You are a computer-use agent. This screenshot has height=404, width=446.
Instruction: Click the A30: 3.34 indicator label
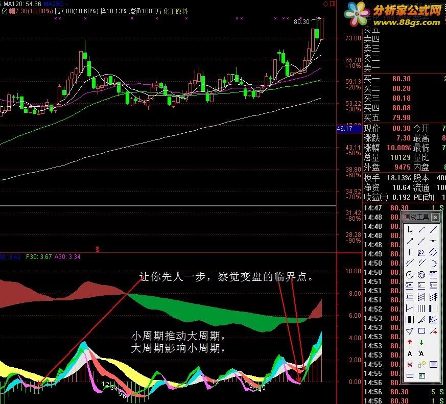(x=67, y=257)
